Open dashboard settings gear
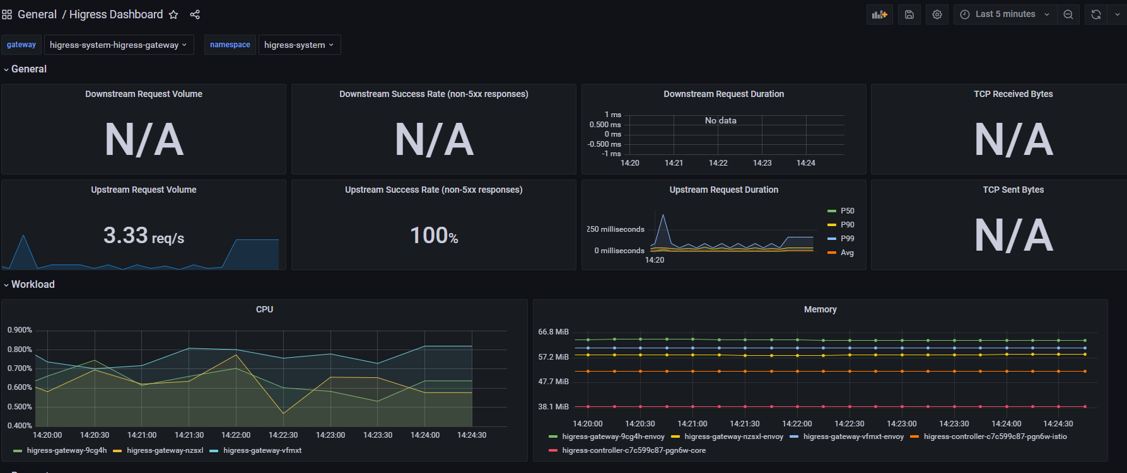Image resolution: width=1127 pixels, height=473 pixels. (937, 14)
